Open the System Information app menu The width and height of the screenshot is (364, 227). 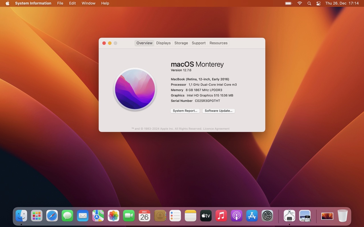pyautogui.click(x=33, y=3)
